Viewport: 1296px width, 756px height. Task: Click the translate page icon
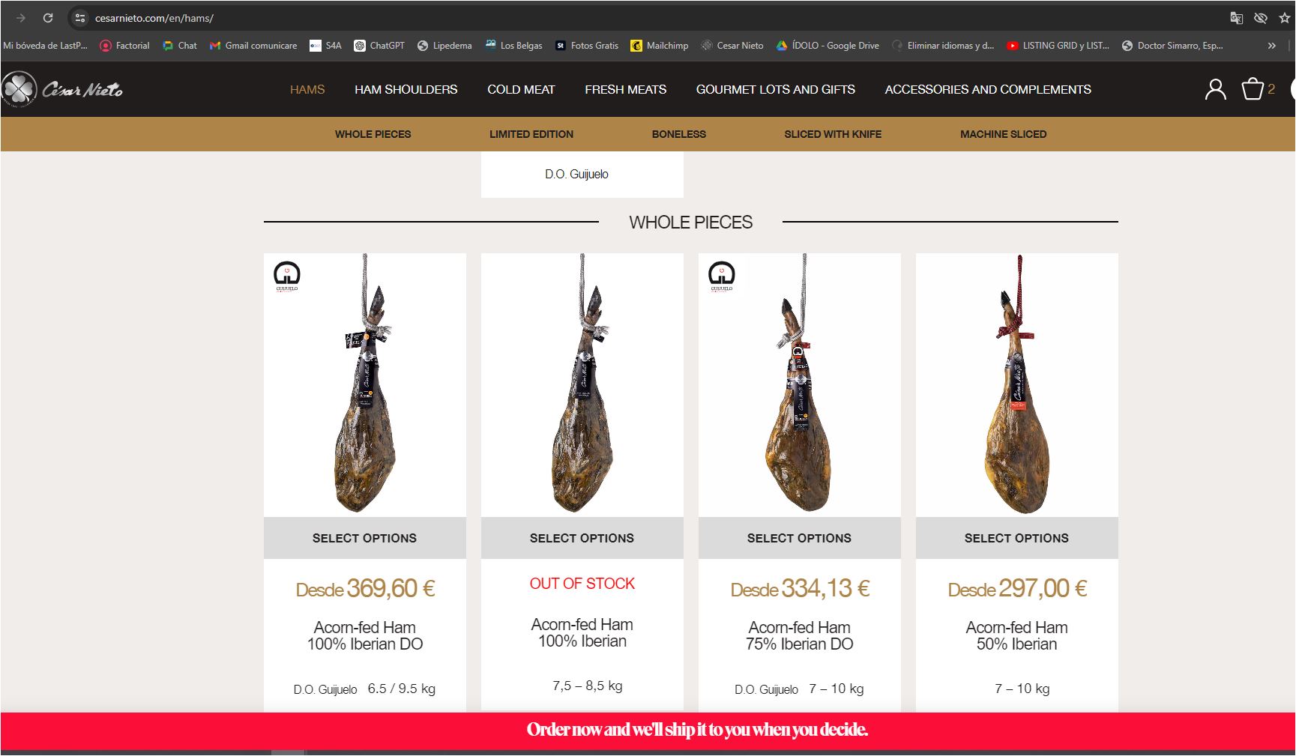tap(1237, 18)
